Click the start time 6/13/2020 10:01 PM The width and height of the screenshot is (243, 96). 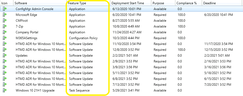tap(127, 9)
